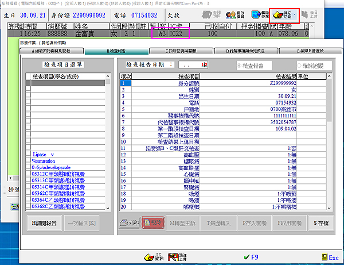This screenshot has height=265, width=344.
Task: Click the red 刪除 delete button
Action: click(x=152, y=222)
